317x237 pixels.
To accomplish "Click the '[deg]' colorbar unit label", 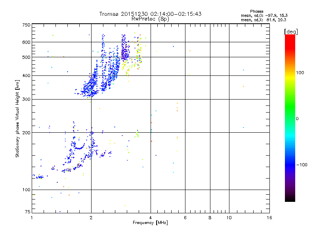I will [x=291, y=32].
